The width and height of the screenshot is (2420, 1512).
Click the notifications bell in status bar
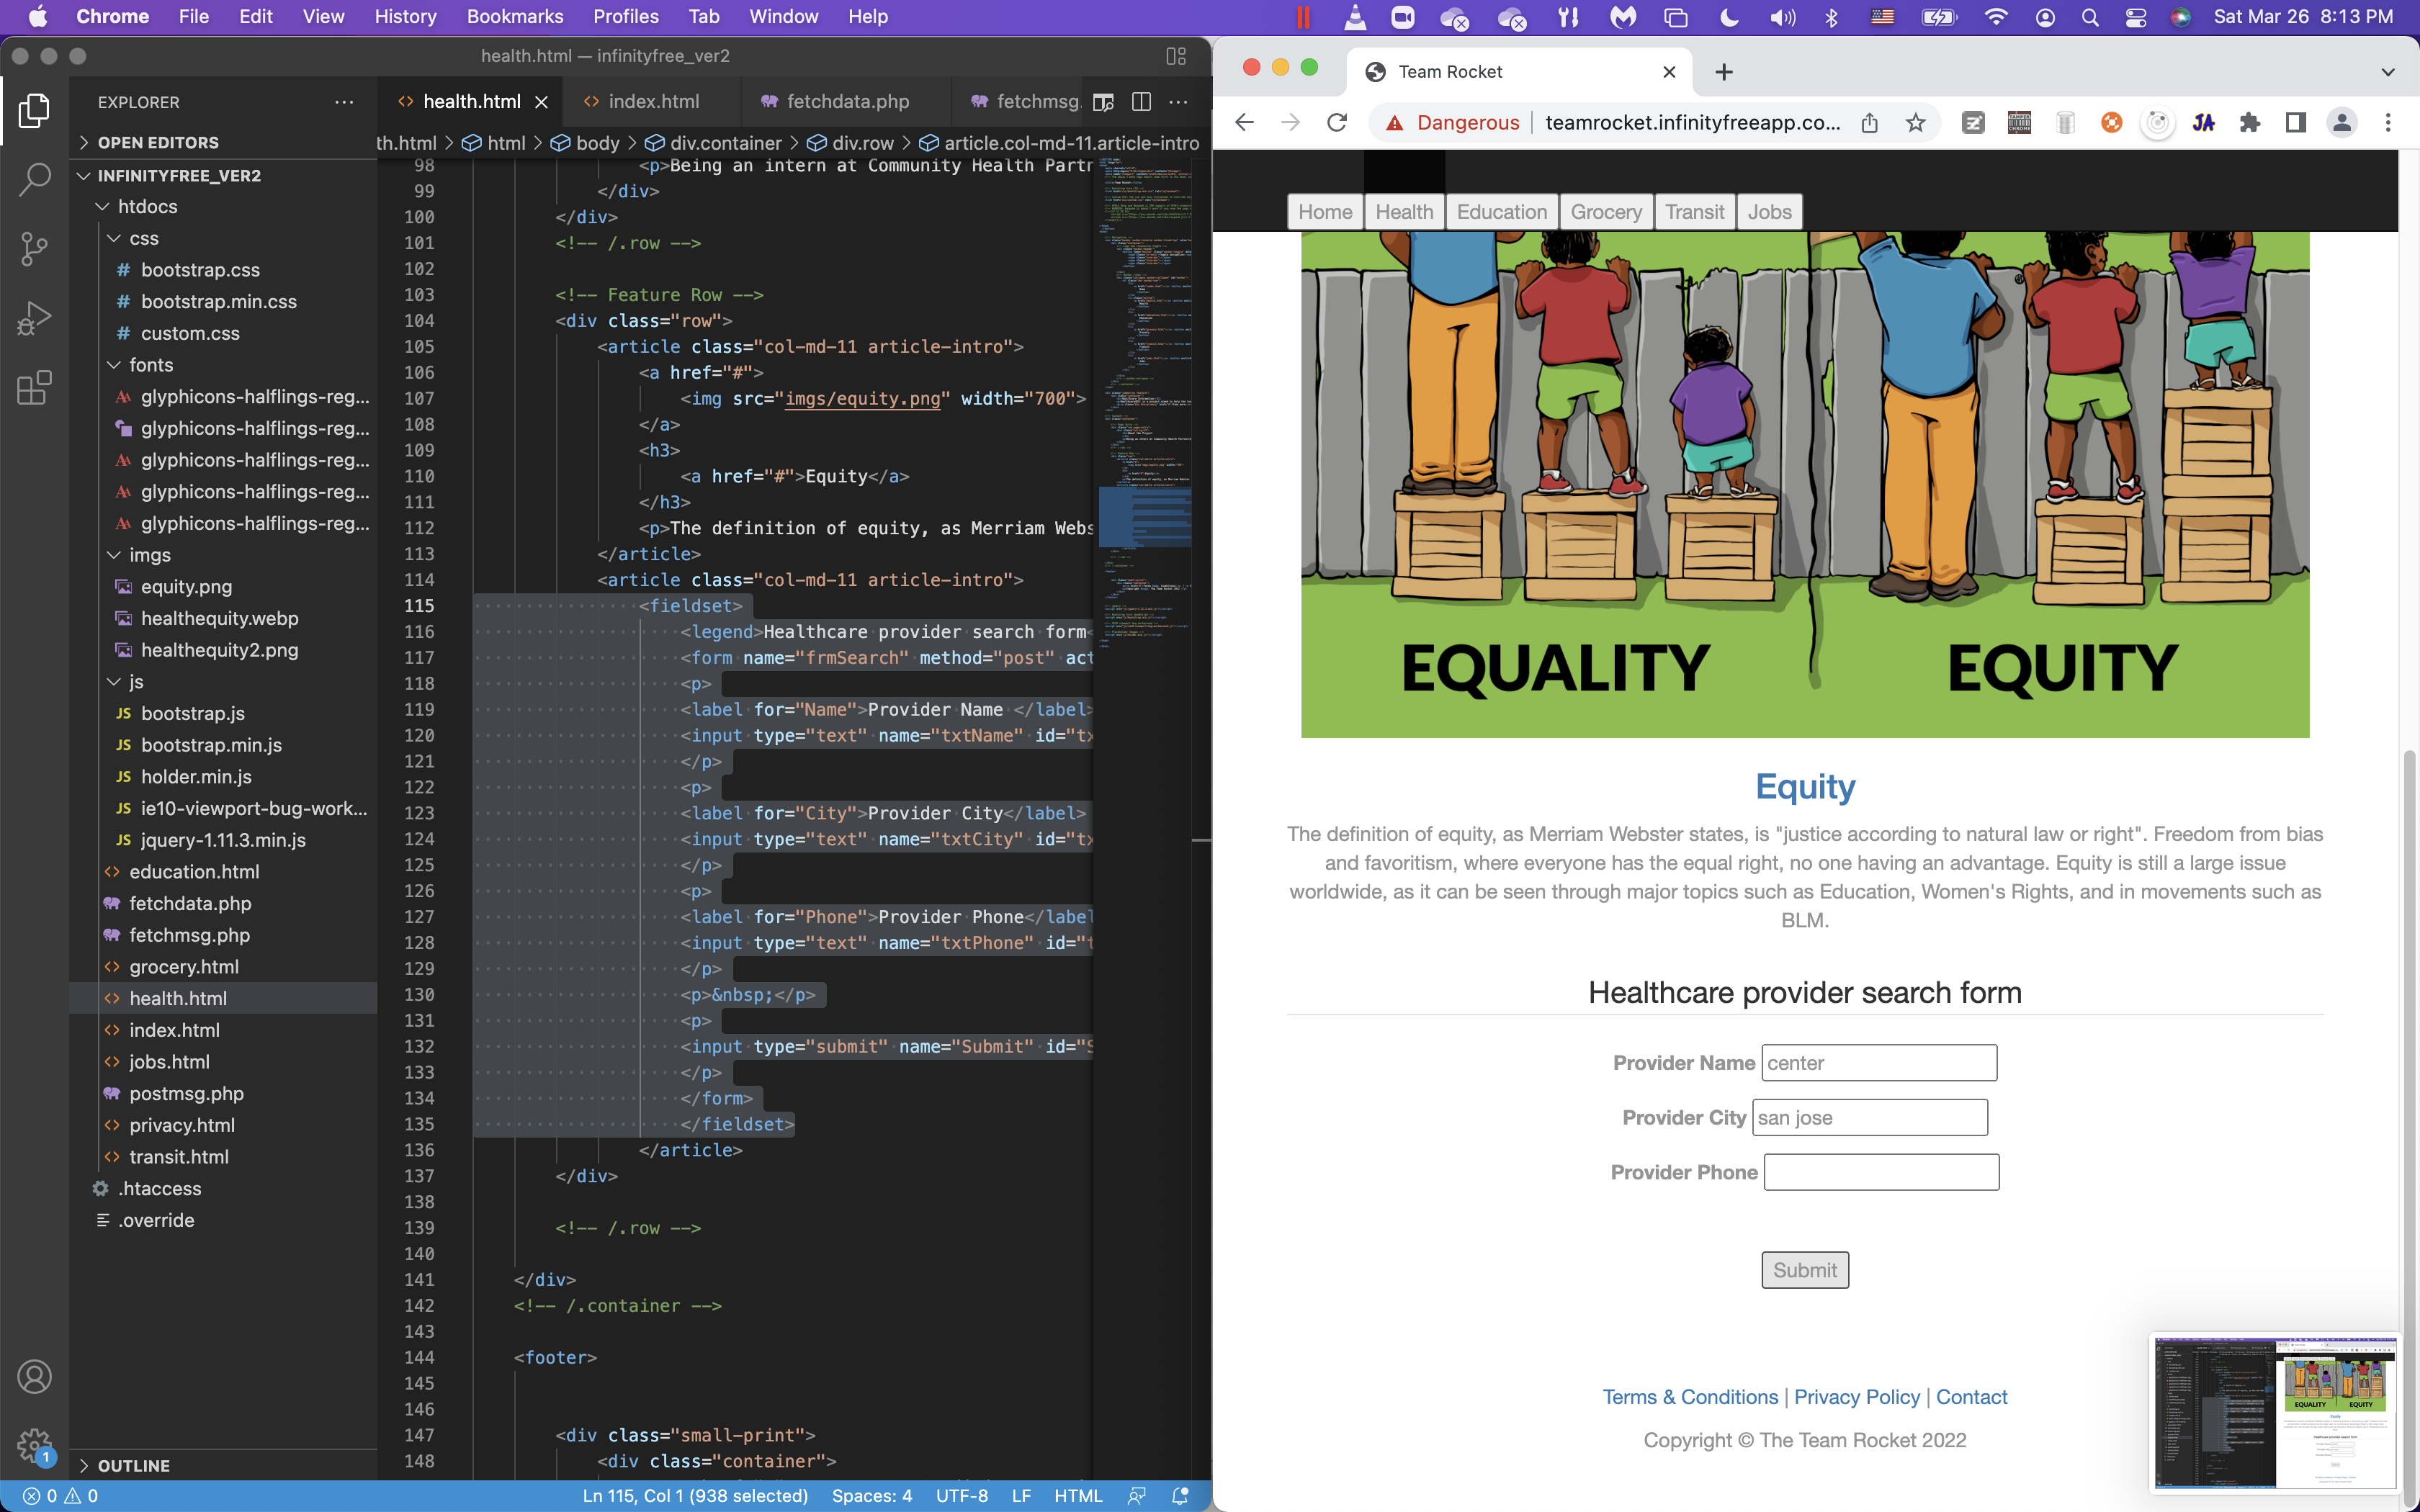click(1180, 1496)
